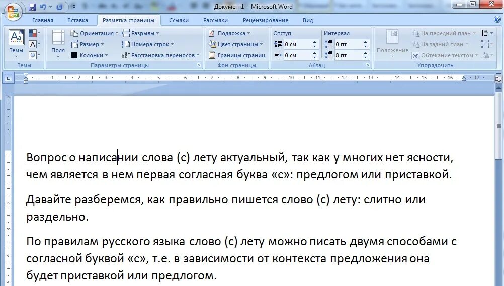Click the Положение button

tap(392, 44)
